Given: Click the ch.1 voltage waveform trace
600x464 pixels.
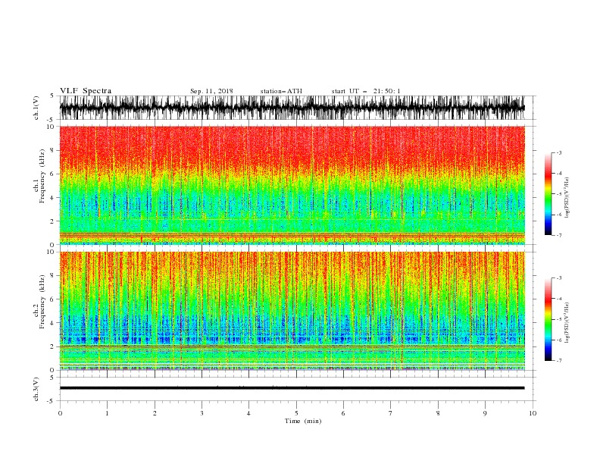Looking at the screenshot, I should [x=292, y=108].
